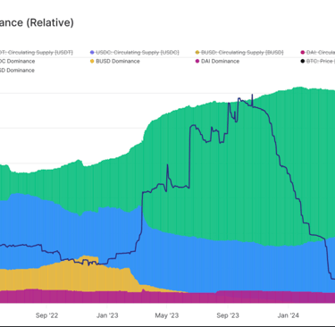Image resolution: width=335 pixels, height=327 pixels.
Task: Toggle the USDC Dominance legend entry
Action: 17,62
